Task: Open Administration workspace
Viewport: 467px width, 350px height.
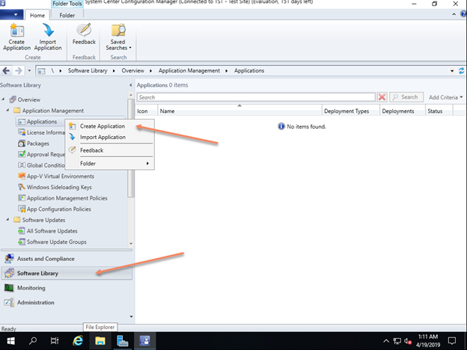Action: tap(67, 302)
